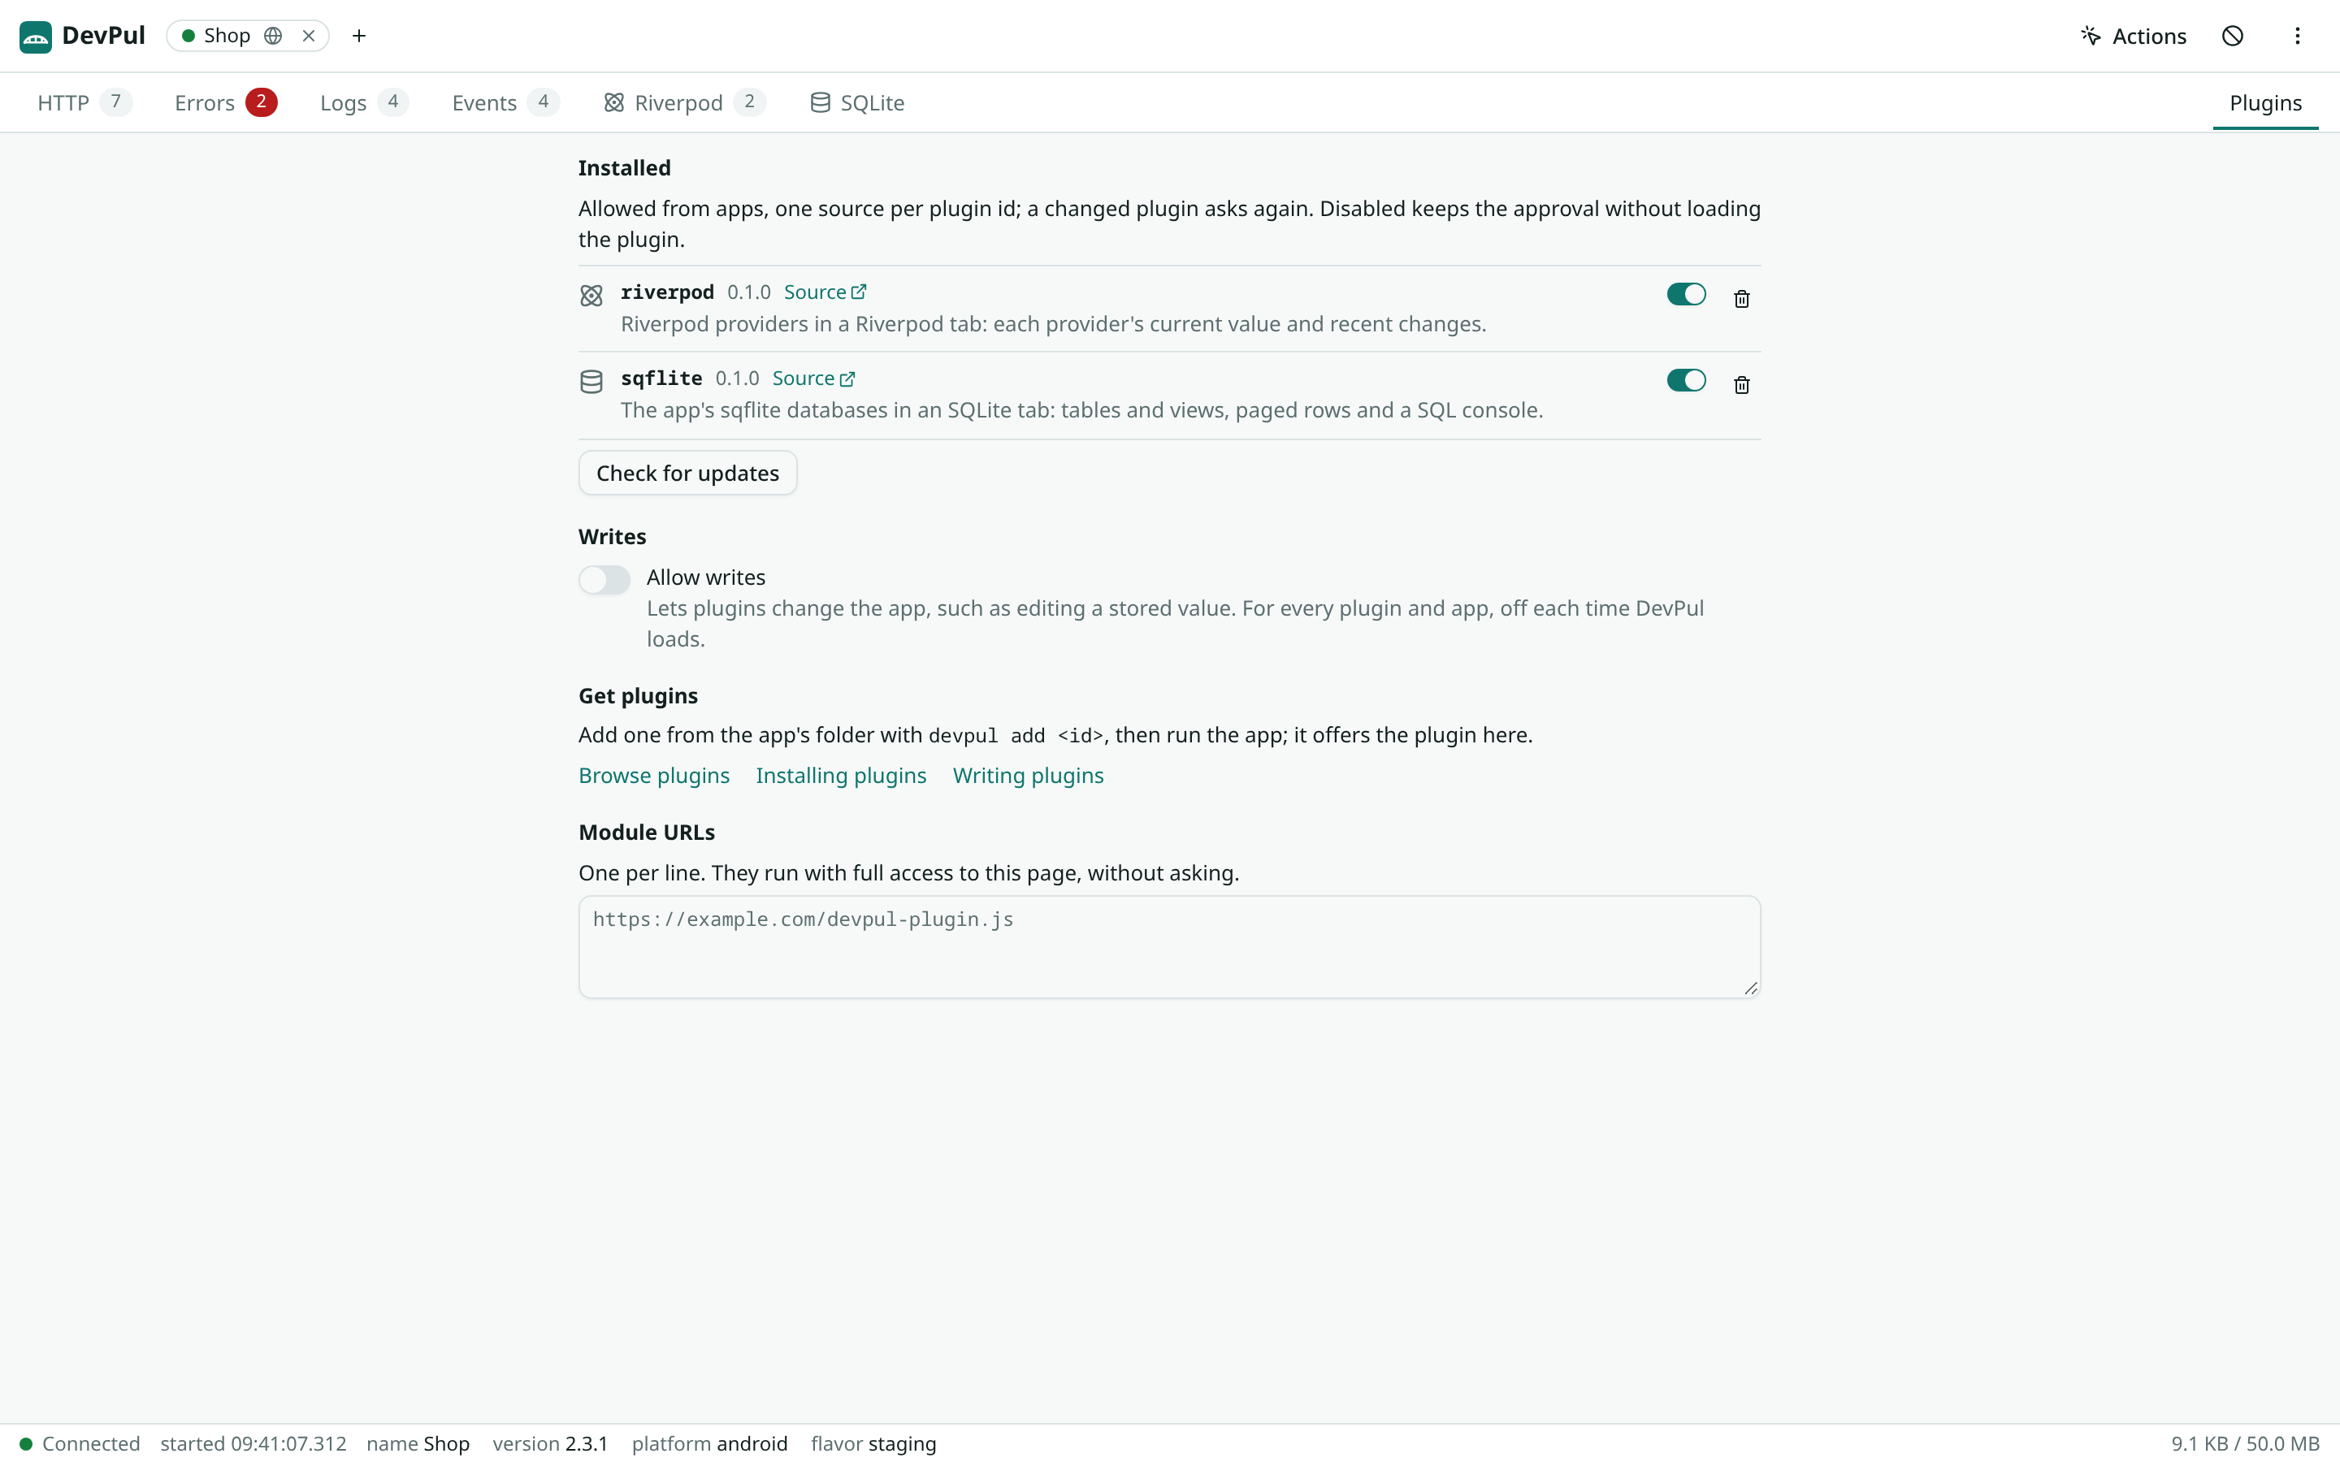Click the red Errors count badge
Viewport: 2340px width, 1462px height.
point(261,102)
